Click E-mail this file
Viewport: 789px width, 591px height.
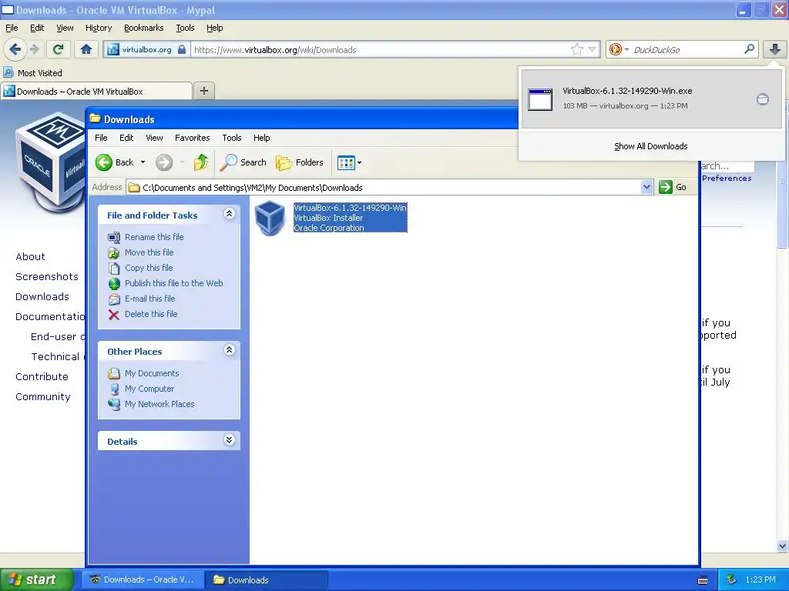(150, 299)
